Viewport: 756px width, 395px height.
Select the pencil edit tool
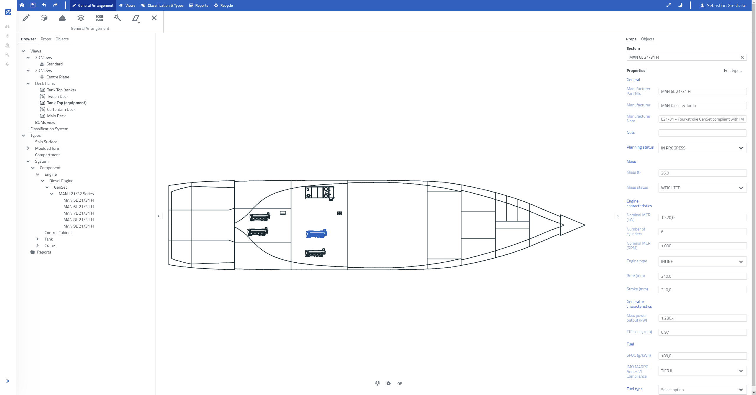26,18
